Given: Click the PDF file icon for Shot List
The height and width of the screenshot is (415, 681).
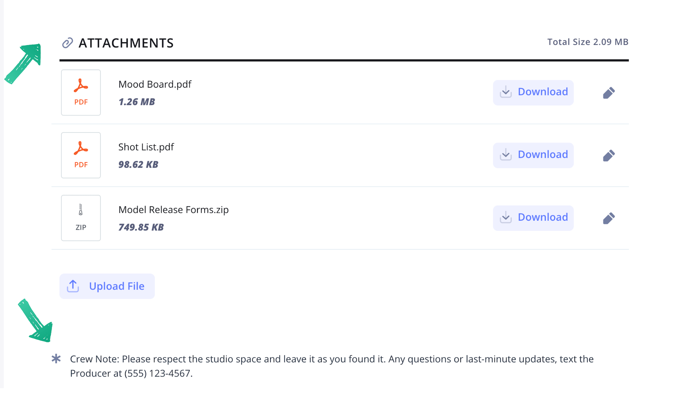Looking at the screenshot, I should coord(81,155).
